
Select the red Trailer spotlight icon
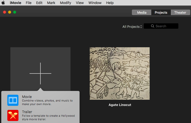coord(13,115)
